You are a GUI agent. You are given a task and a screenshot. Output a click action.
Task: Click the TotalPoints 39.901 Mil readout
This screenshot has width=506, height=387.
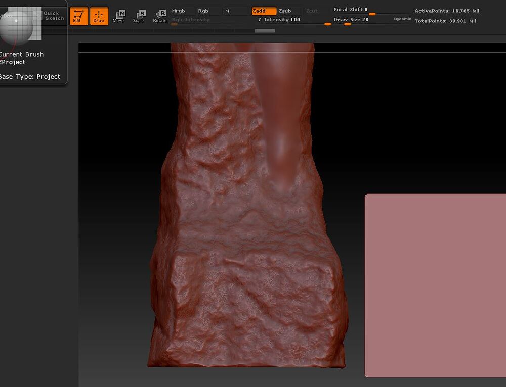445,21
